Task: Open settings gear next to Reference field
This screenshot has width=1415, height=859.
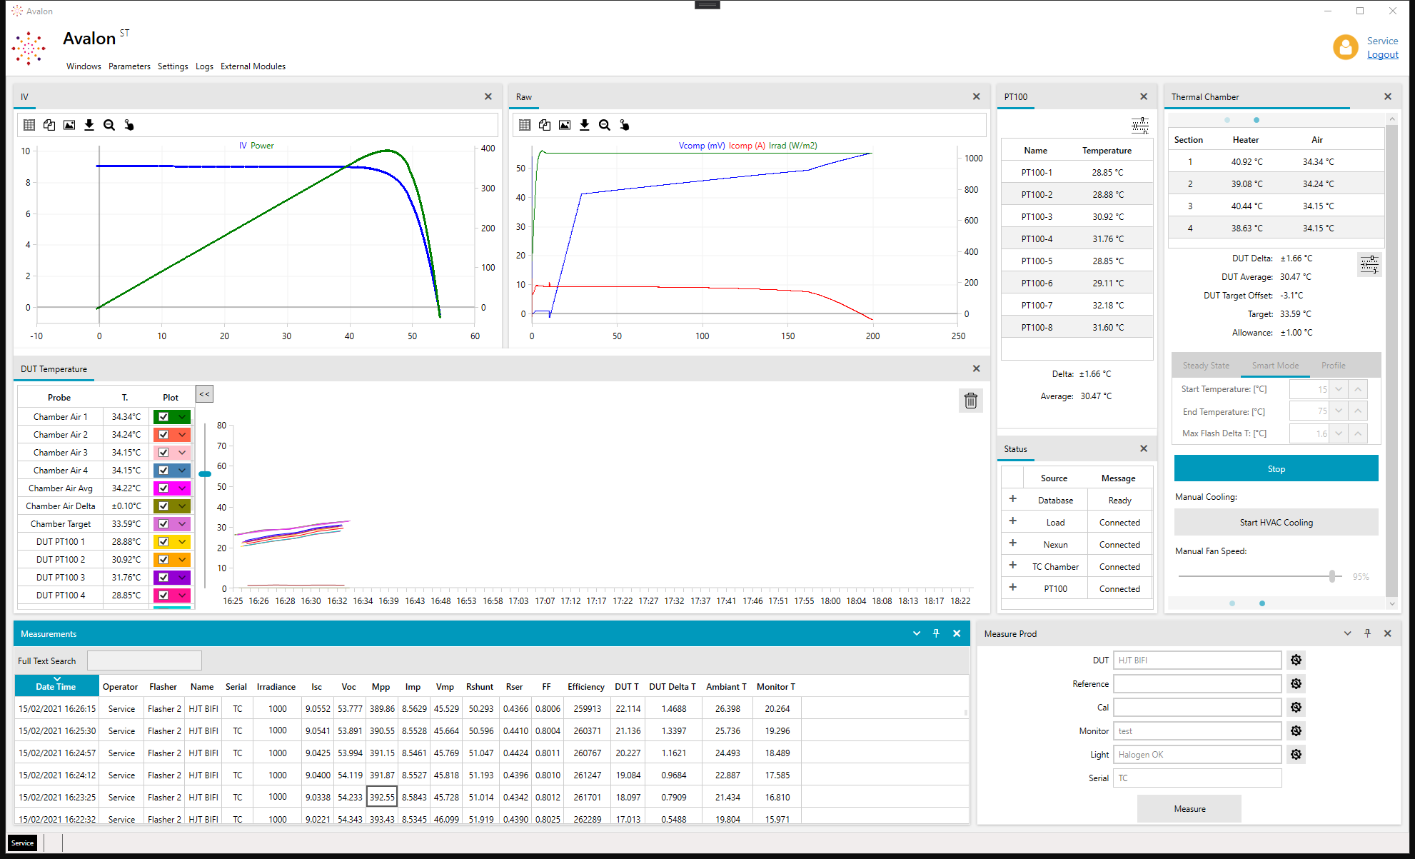Action: pos(1296,684)
